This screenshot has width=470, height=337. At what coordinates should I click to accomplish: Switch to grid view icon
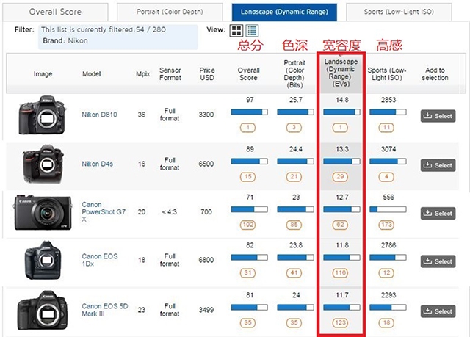[x=236, y=31]
